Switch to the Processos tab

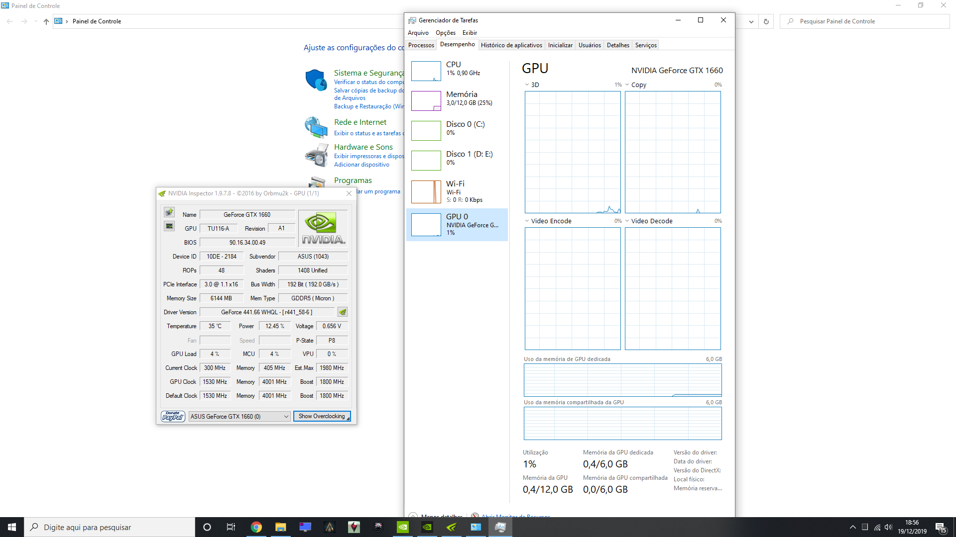[421, 45]
